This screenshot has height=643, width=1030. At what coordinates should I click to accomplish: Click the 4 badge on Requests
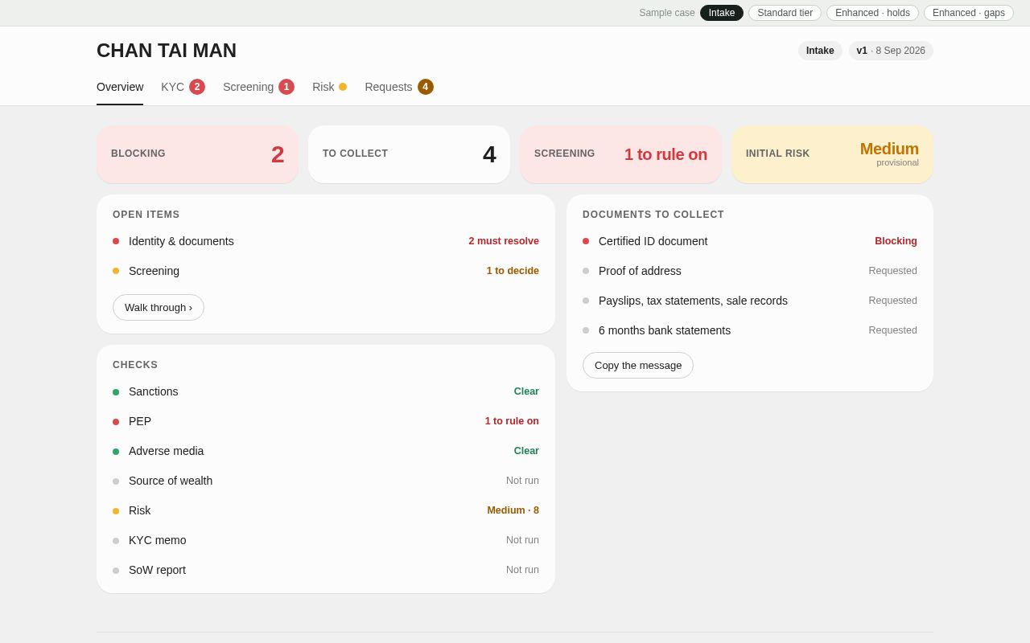coord(426,87)
